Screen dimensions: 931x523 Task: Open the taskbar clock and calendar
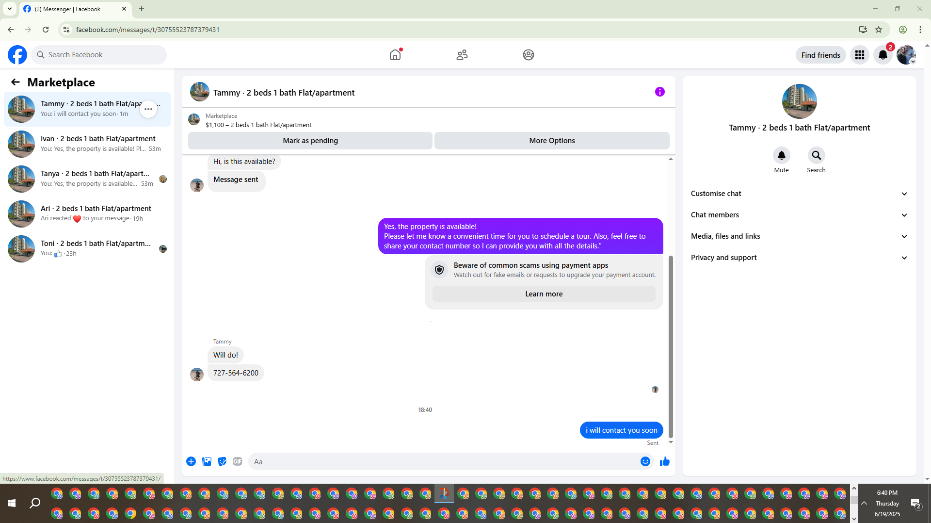(x=887, y=503)
